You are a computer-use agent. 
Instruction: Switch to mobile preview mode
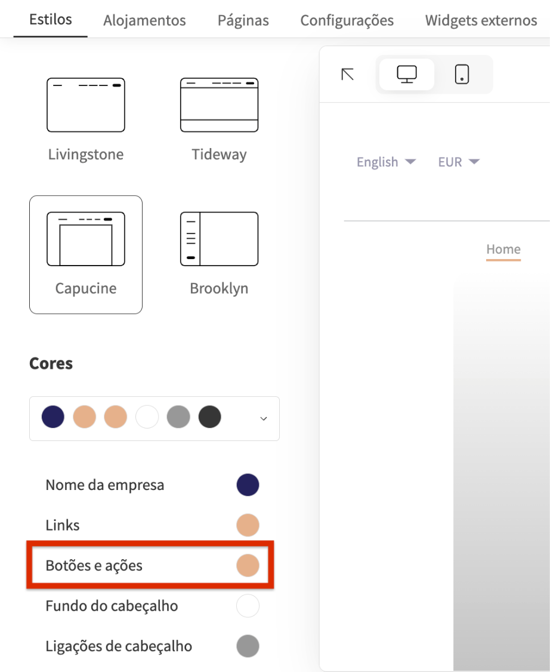pos(462,75)
